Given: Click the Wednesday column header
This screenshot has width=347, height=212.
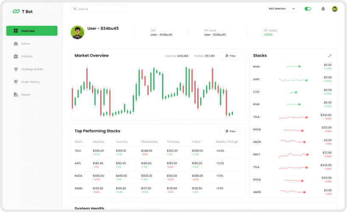Looking at the screenshot, I should coord(149,142).
